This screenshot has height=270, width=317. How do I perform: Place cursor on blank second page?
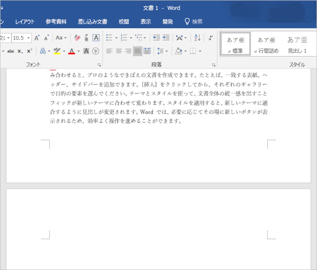tap(158, 230)
